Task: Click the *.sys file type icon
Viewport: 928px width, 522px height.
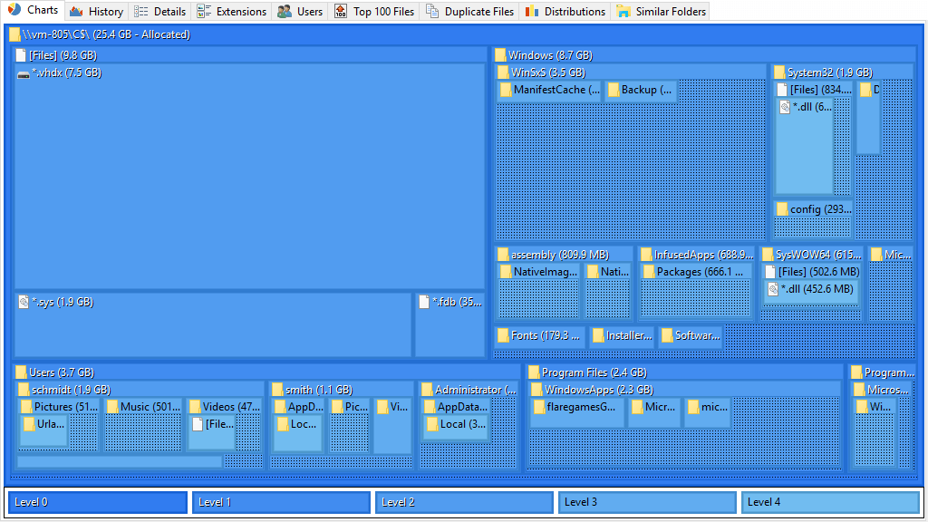Action: 24,302
